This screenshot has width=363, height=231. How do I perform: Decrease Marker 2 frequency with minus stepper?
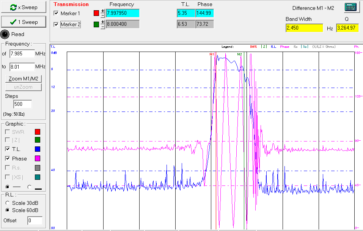coord(102,26)
